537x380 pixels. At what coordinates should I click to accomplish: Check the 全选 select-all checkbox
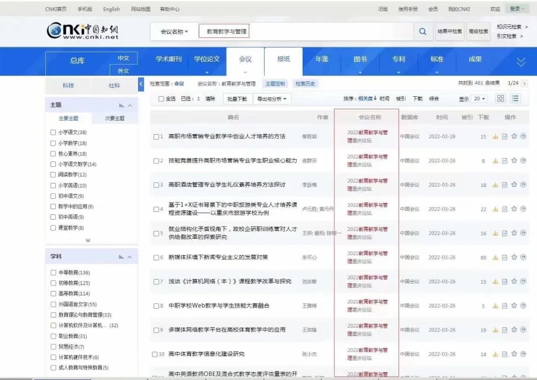(x=161, y=99)
